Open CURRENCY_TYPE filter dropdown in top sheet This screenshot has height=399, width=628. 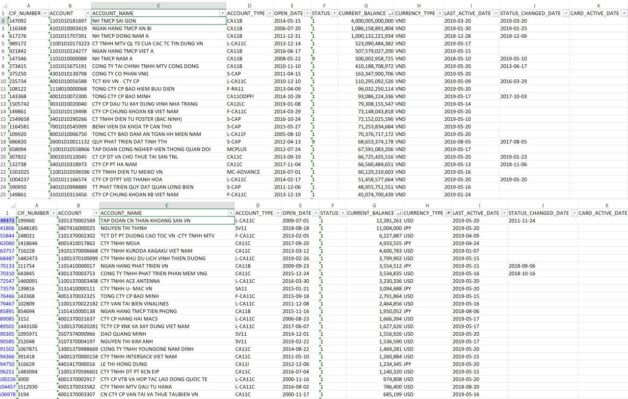click(439, 13)
